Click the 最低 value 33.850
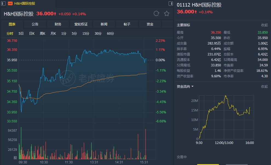The height and width of the screenshot is (165, 271). 263,33
